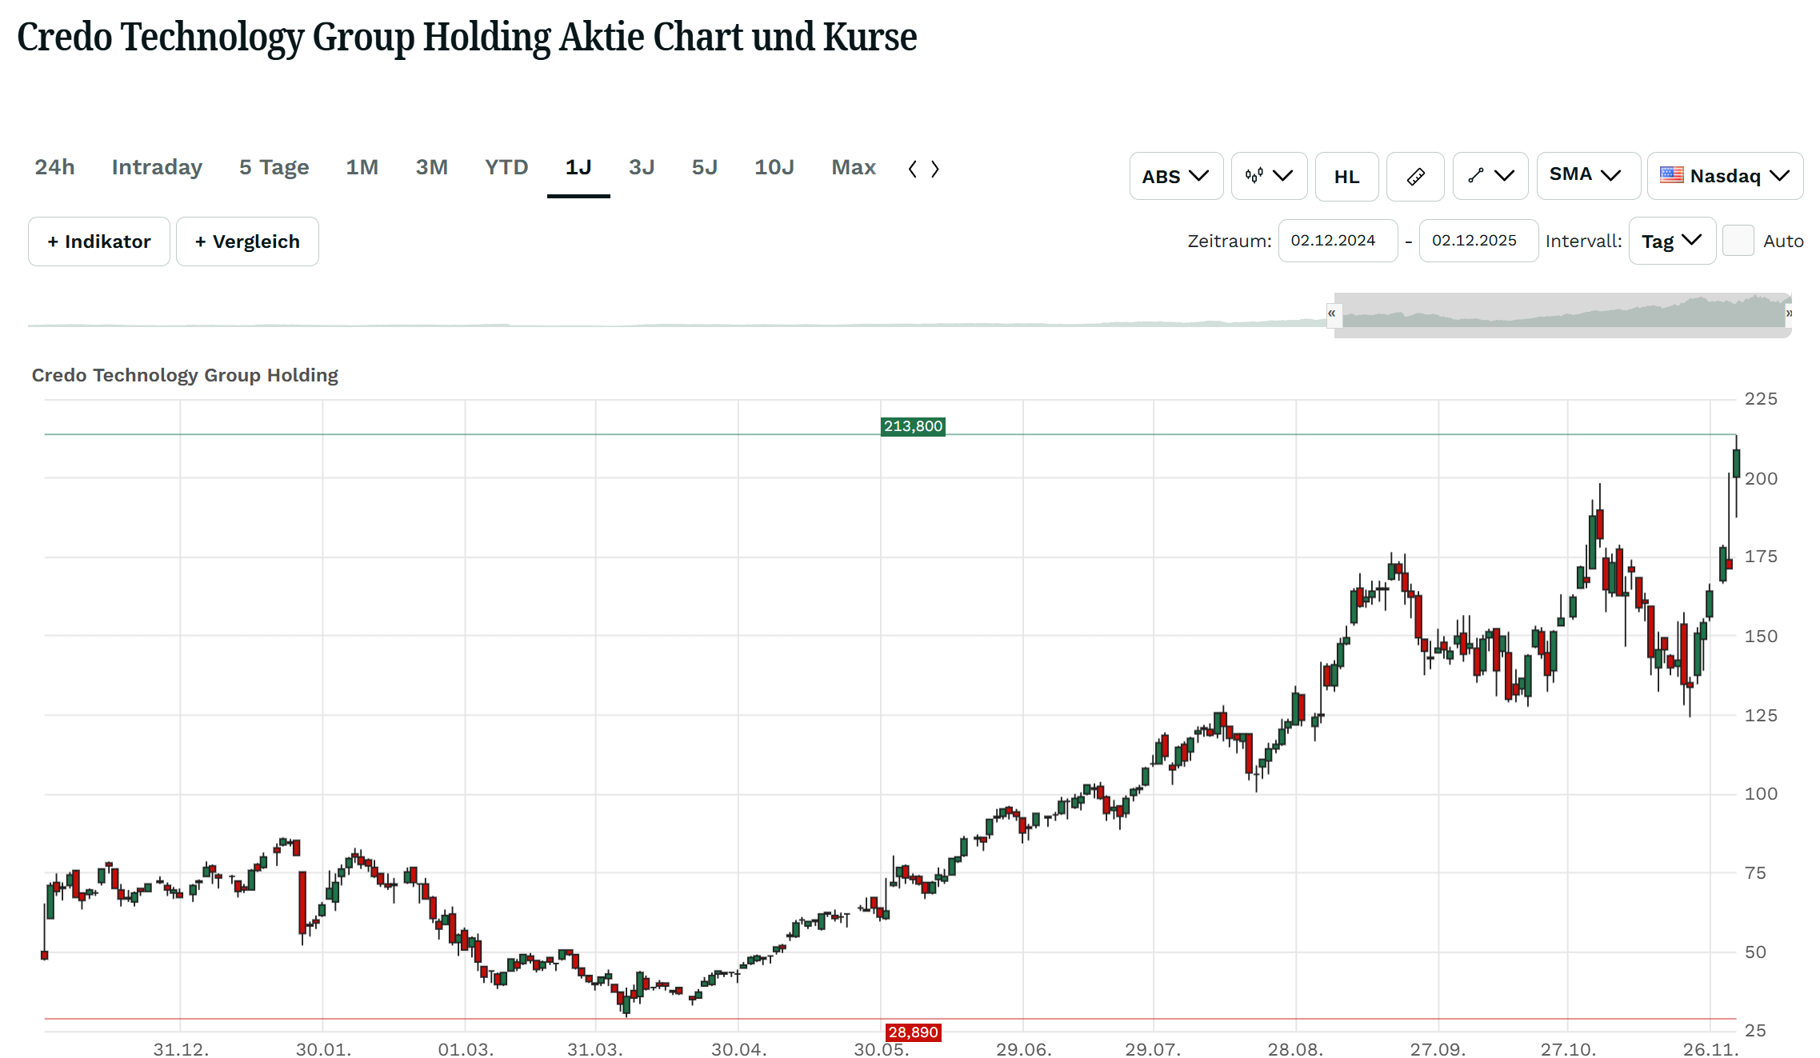
Task: Open the candlestick chart type menu
Action: click(1269, 176)
